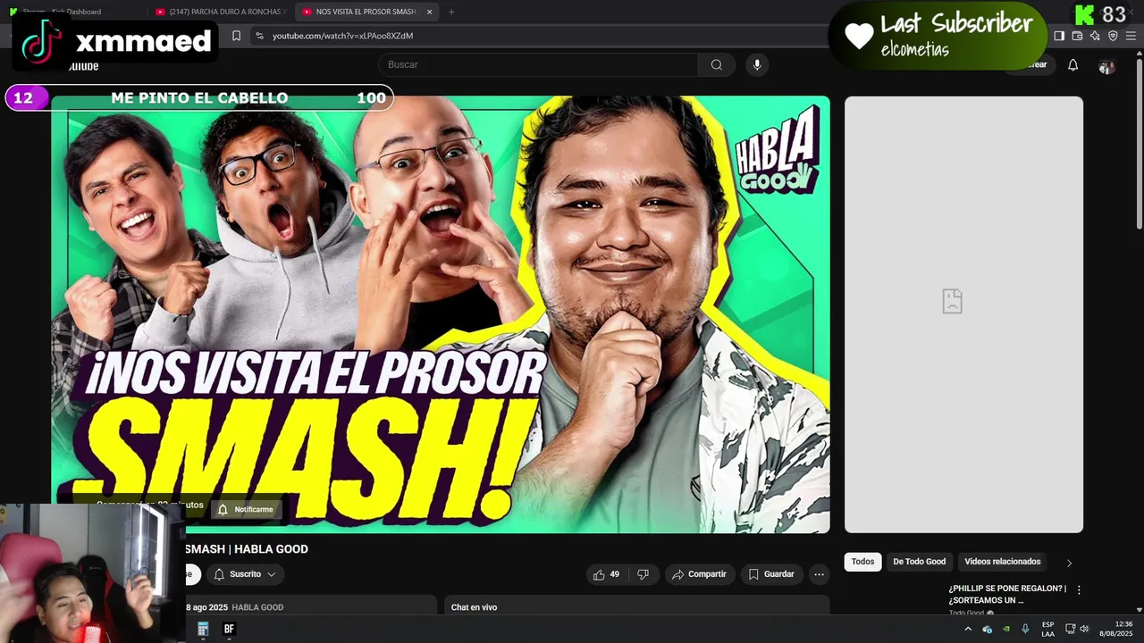
Task: Like the video with thumbs up
Action: pyautogui.click(x=606, y=574)
